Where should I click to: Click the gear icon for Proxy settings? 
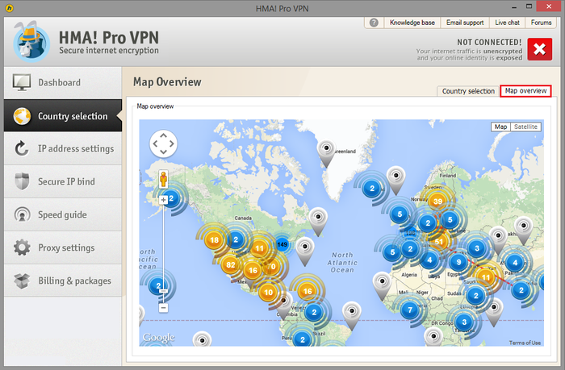[x=22, y=247]
